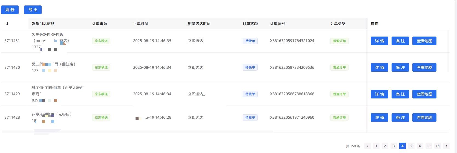This screenshot has width=457, height=153.
Task: Click order number XS816320561971240960
Action: pos(292,118)
